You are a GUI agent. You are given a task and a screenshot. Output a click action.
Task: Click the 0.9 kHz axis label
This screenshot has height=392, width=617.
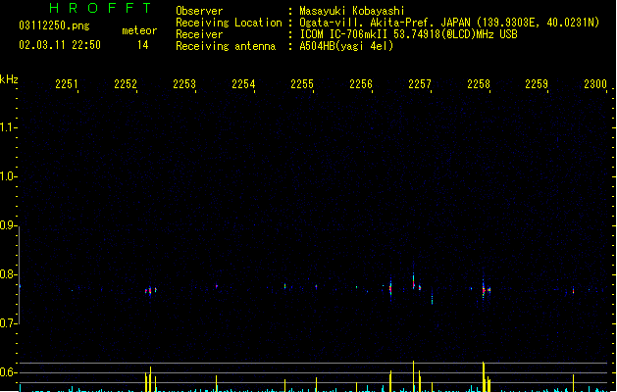(8, 225)
